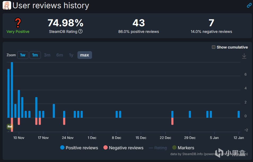Open the chart download menu icon
The width and height of the screenshot is (253, 162).
(244, 56)
